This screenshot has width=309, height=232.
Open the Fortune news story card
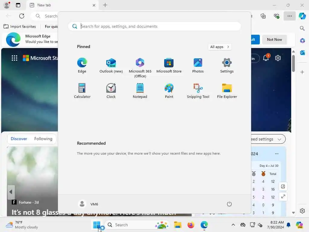click(33, 181)
